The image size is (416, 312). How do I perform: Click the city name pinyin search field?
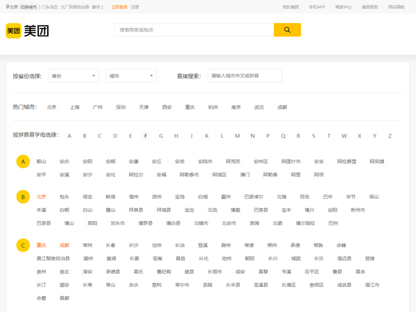245,76
